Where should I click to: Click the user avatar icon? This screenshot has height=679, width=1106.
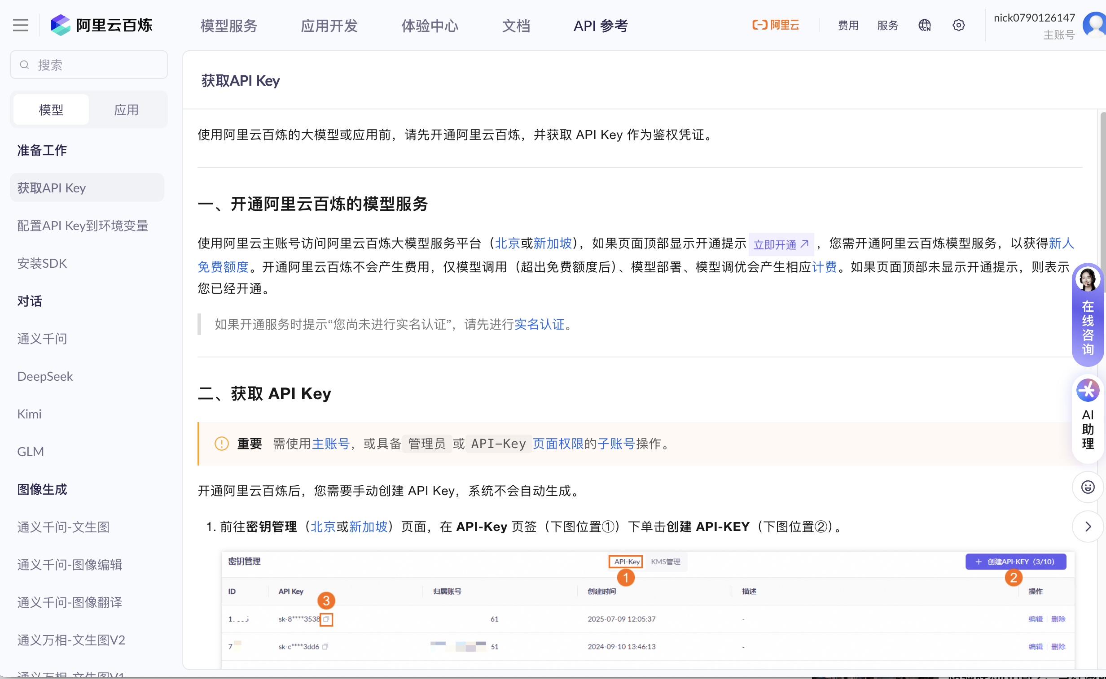pyautogui.click(x=1095, y=26)
